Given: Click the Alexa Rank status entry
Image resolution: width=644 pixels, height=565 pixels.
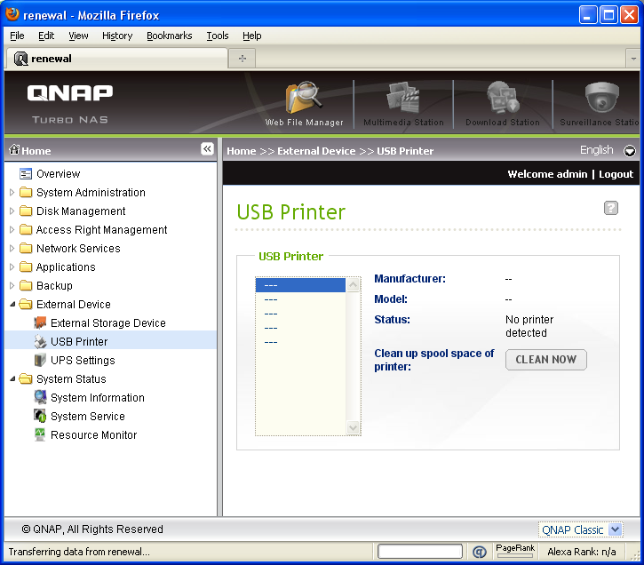Looking at the screenshot, I should pyautogui.click(x=581, y=552).
